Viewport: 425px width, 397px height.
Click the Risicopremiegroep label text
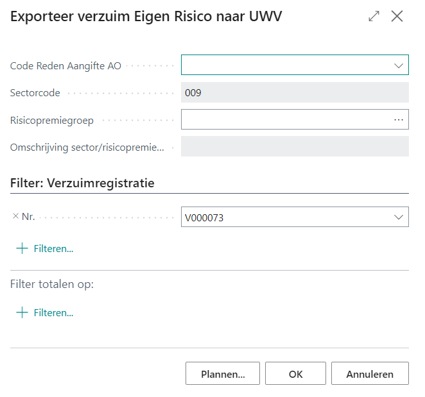click(52, 120)
